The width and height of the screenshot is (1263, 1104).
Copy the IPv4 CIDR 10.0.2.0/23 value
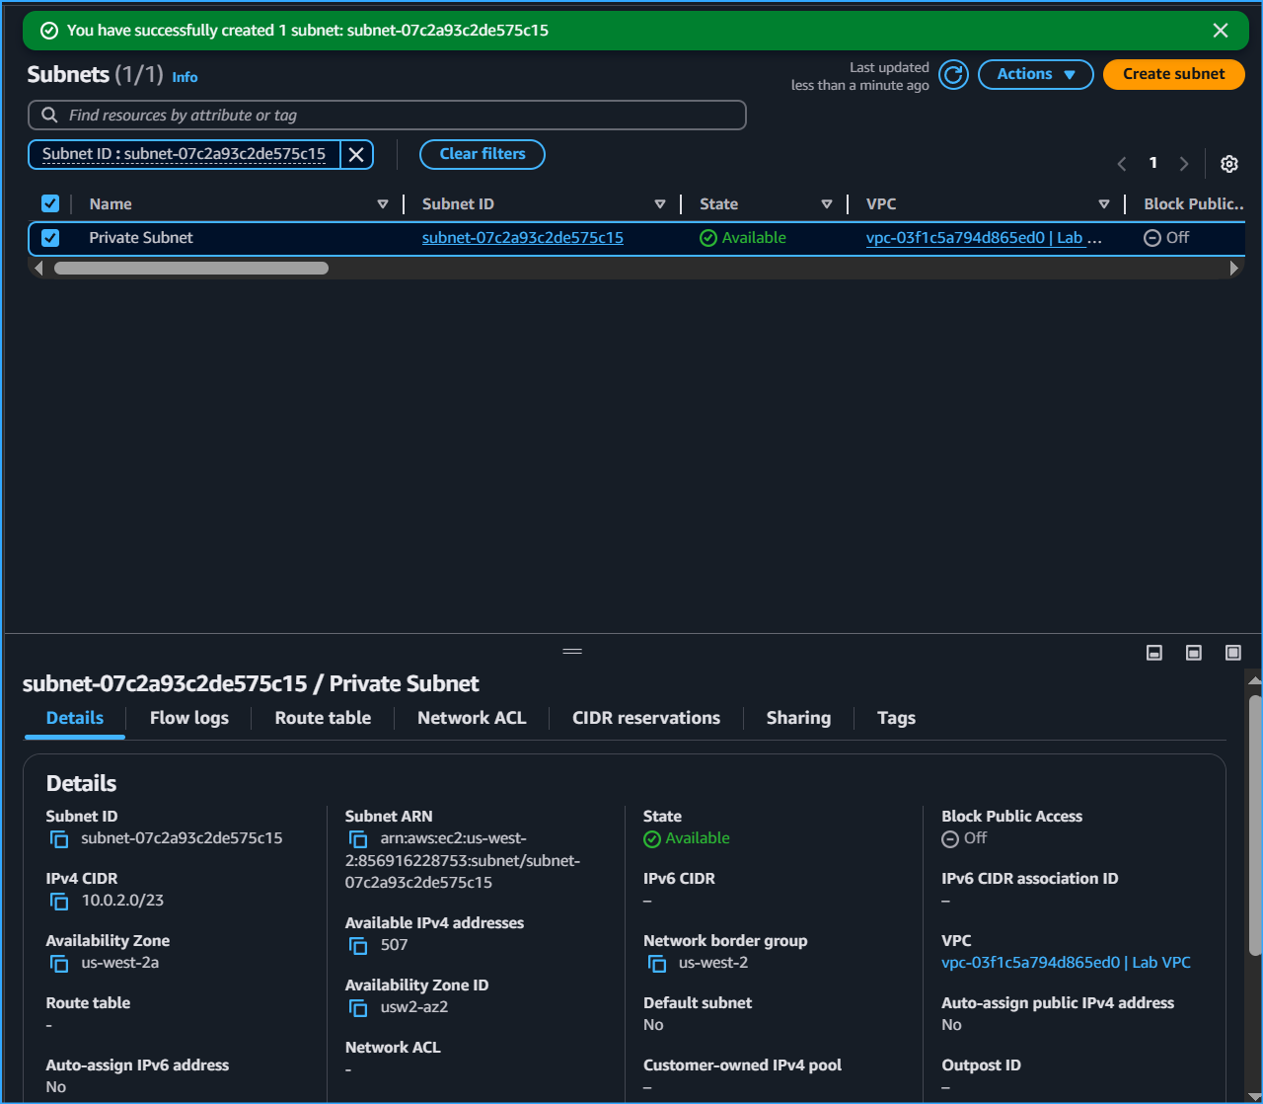[59, 902]
